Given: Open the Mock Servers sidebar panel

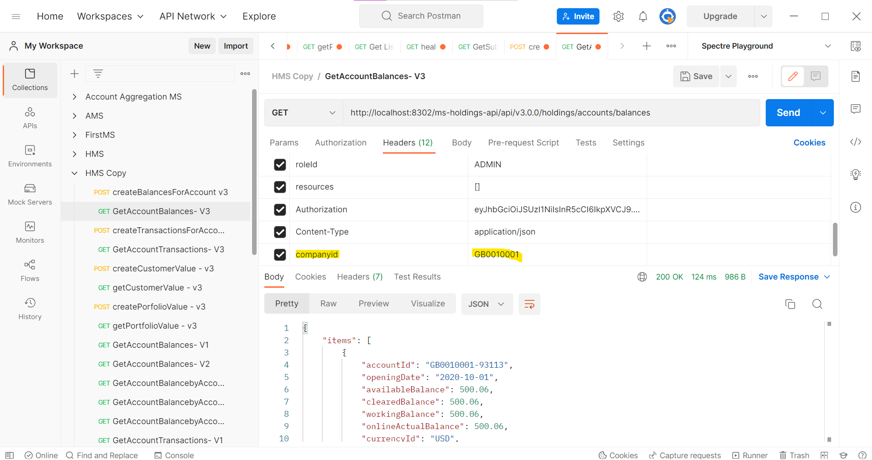Looking at the screenshot, I should click(x=30, y=194).
